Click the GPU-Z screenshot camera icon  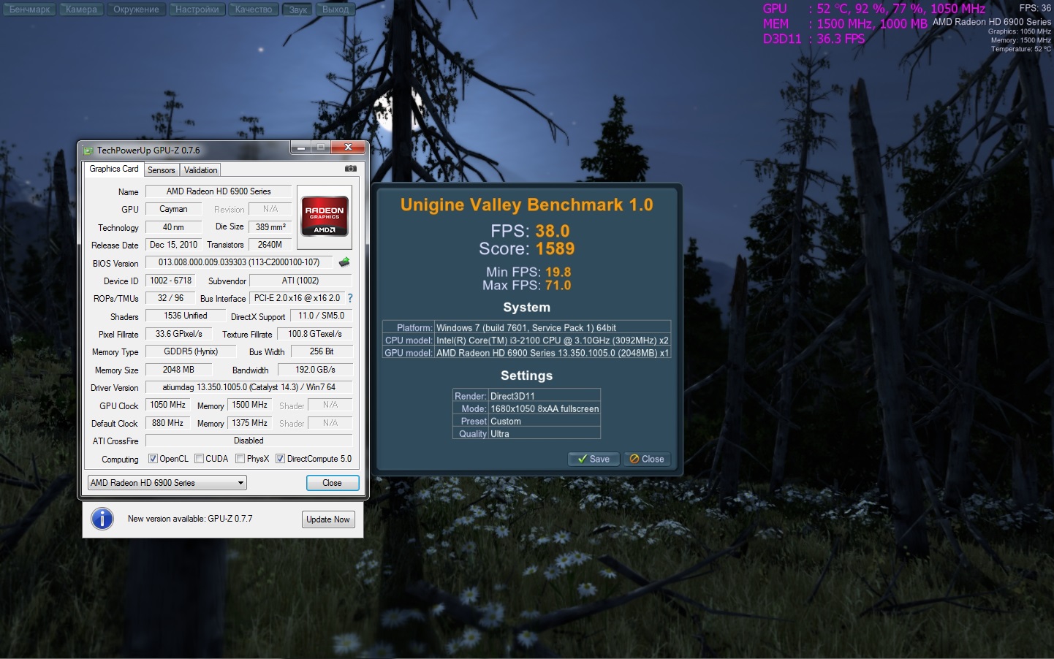click(x=351, y=169)
